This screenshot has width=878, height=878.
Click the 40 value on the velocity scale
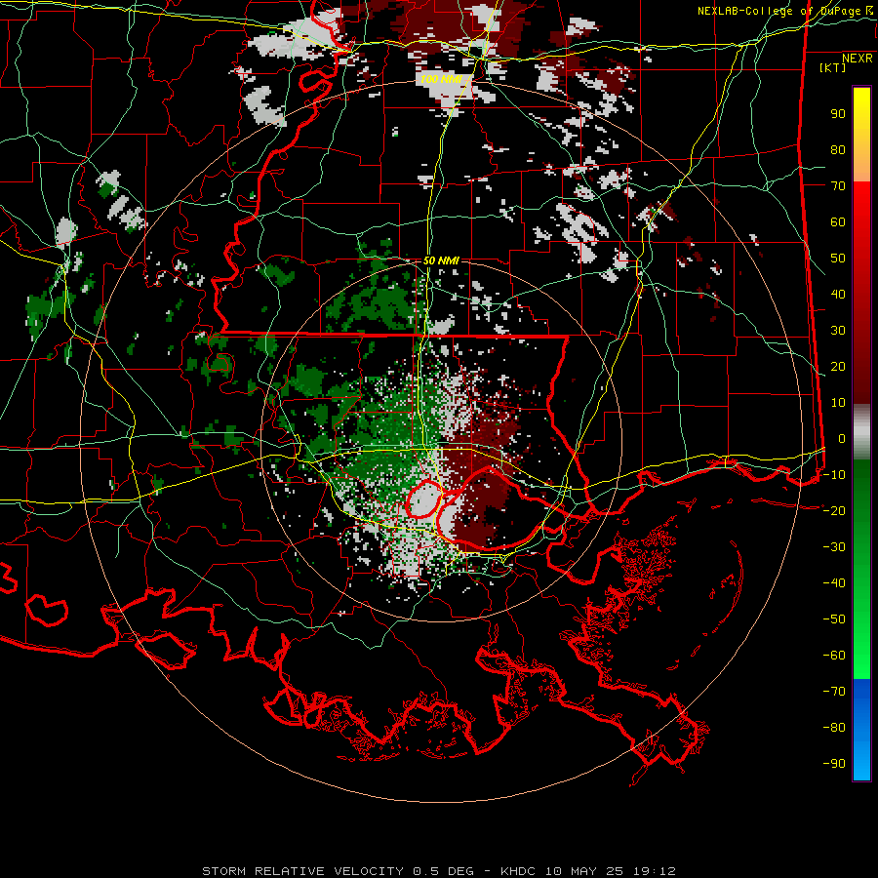coord(838,295)
